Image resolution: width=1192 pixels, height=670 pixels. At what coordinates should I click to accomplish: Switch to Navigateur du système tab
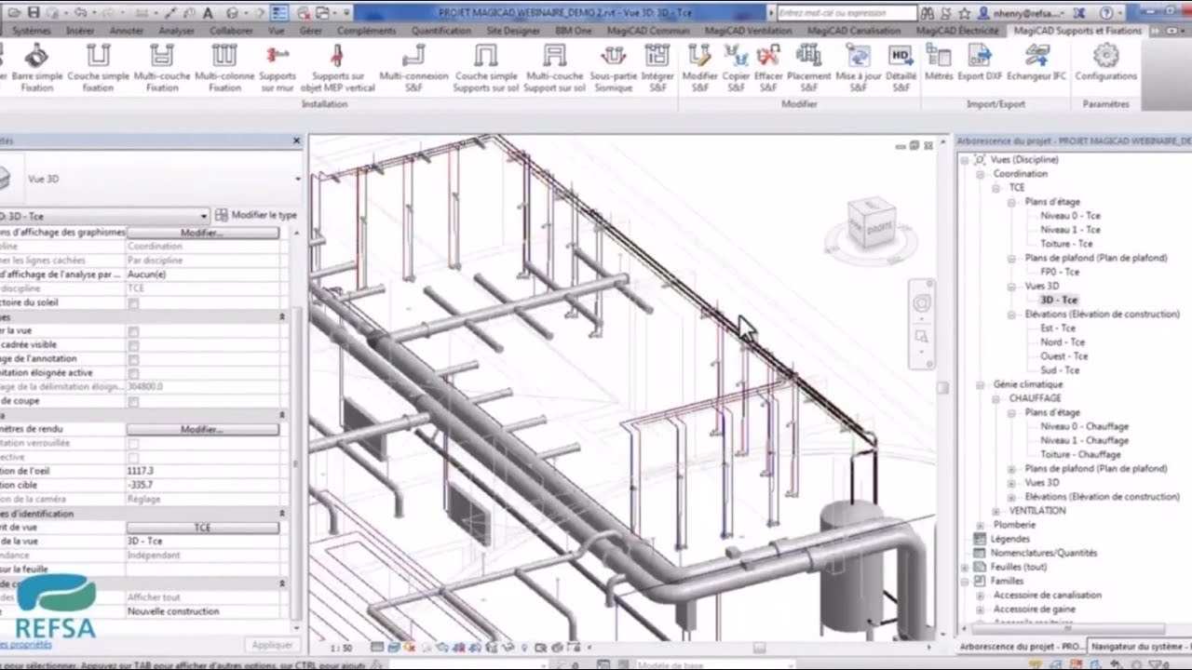click(1140, 646)
